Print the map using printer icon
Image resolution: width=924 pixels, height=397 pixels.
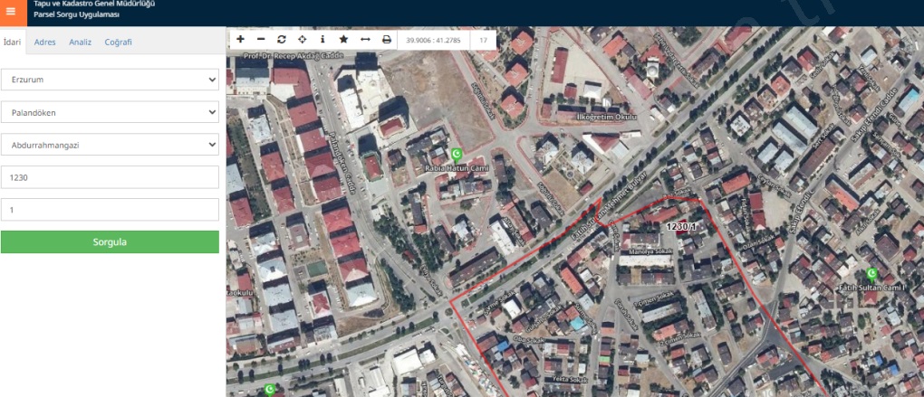coord(387,40)
